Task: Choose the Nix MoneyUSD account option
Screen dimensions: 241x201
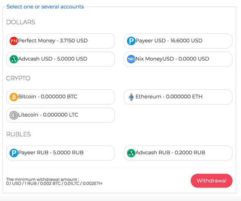Action: click(178, 59)
